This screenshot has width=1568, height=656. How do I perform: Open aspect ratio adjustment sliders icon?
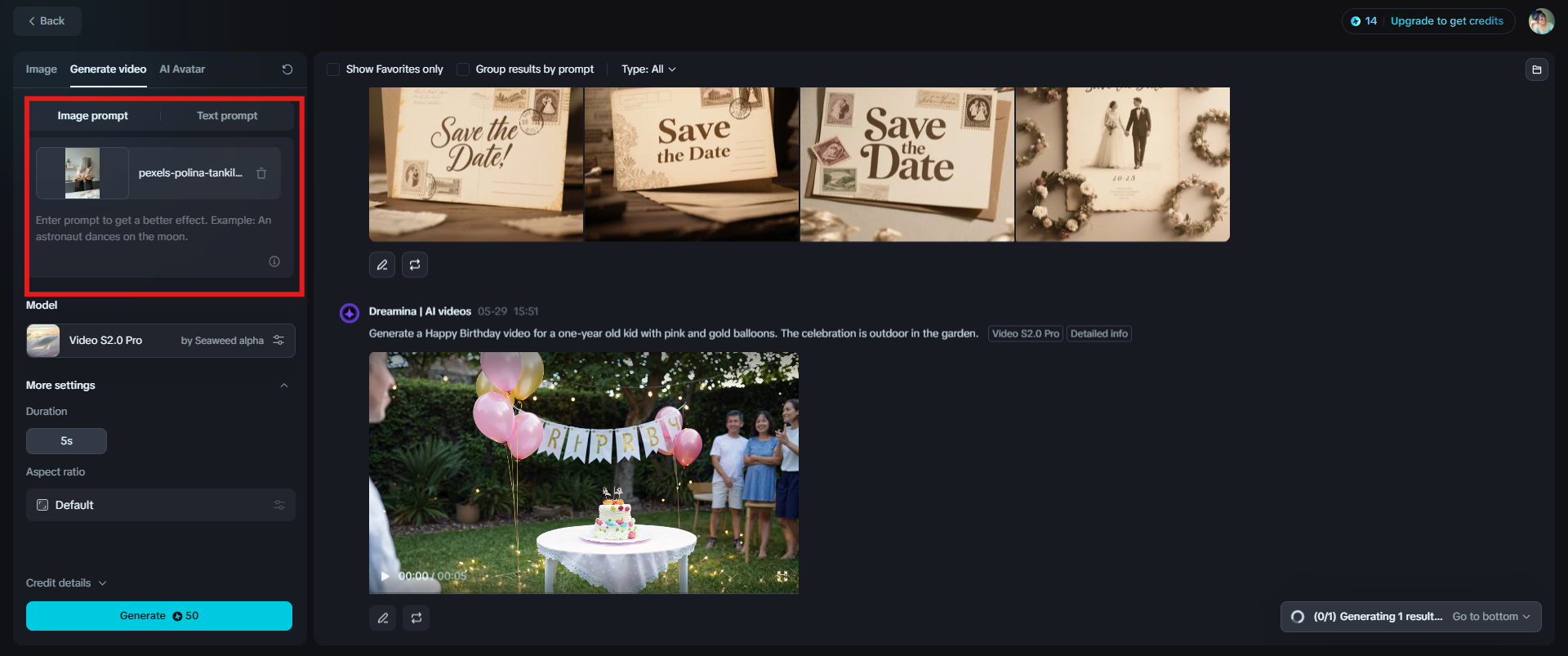(279, 505)
